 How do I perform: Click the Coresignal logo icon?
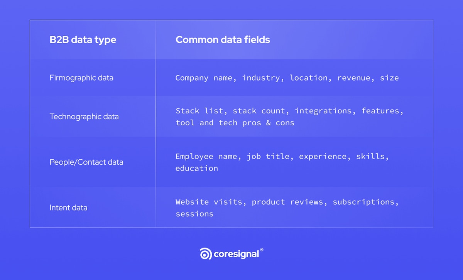pyautogui.click(x=206, y=254)
